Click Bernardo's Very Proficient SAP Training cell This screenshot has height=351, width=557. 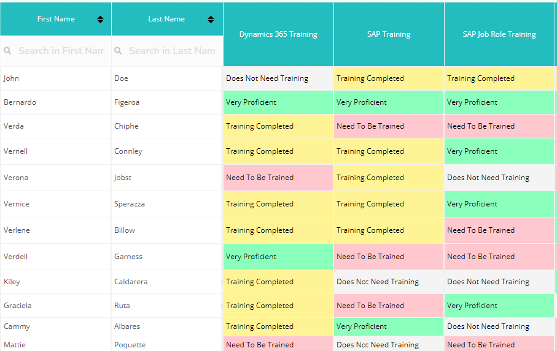(x=389, y=102)
